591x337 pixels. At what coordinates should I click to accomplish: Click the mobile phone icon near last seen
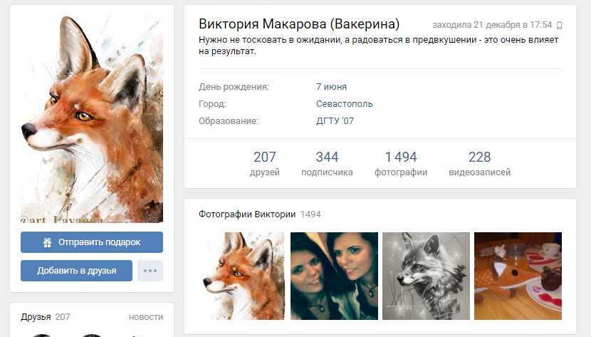559,25
